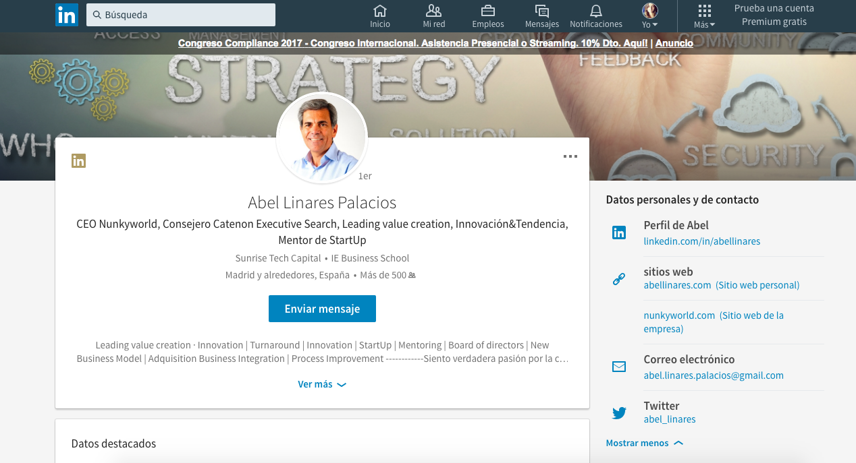This screenshot has width=856, height=463.
Task: Expand the Más dropdown label
Action: [x=705, y=25]
